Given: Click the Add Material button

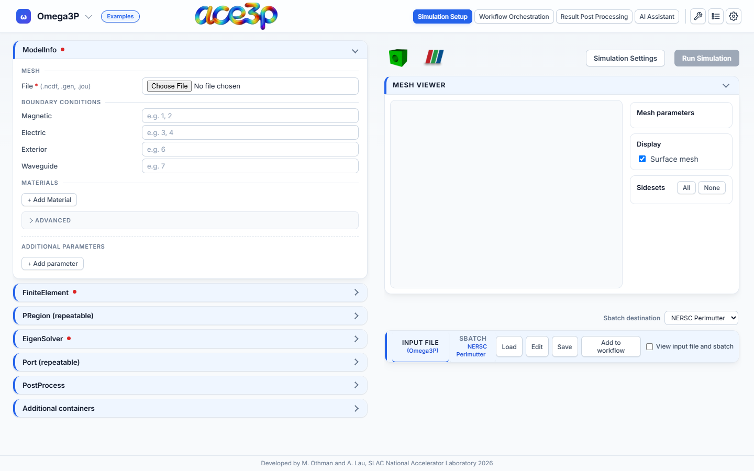Looking at the screenshot, I should 49,200.
